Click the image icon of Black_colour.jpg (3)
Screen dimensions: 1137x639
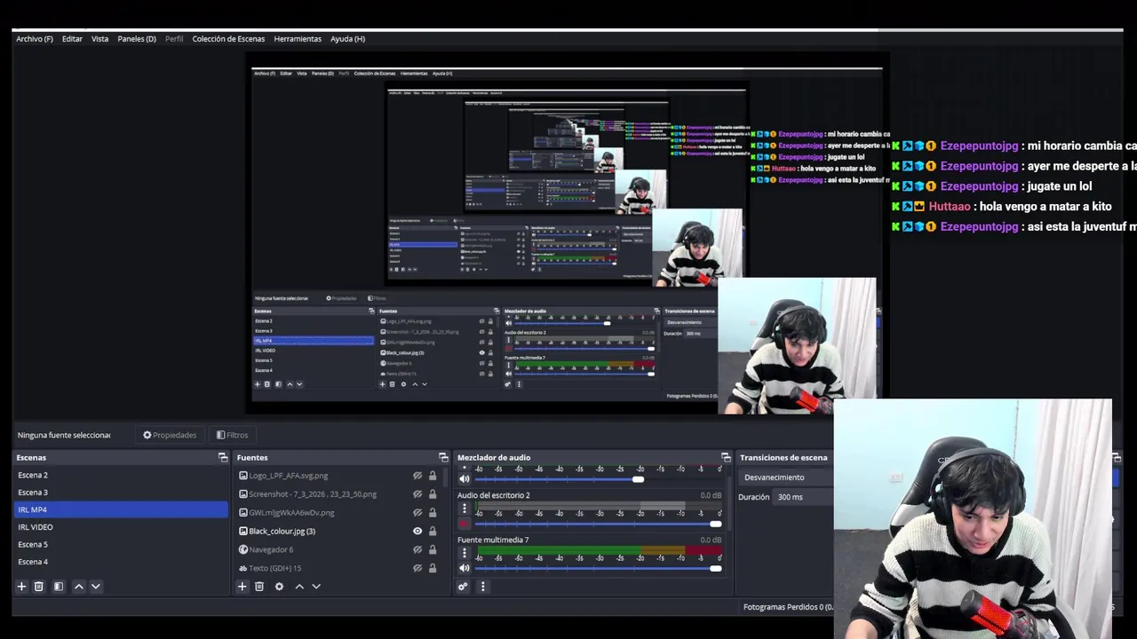pos(243,531)
